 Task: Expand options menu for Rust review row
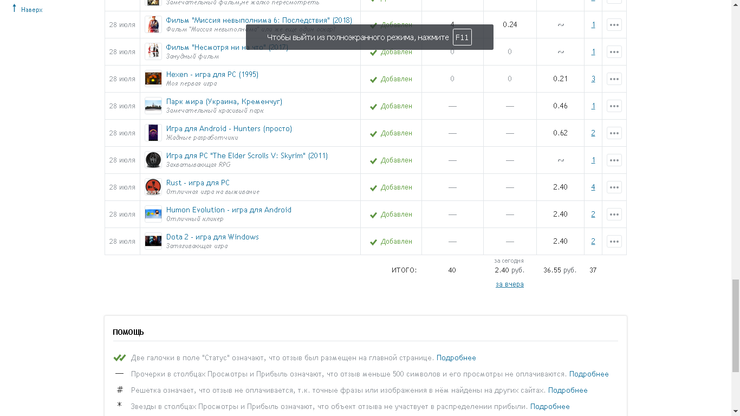click(614, 187)
